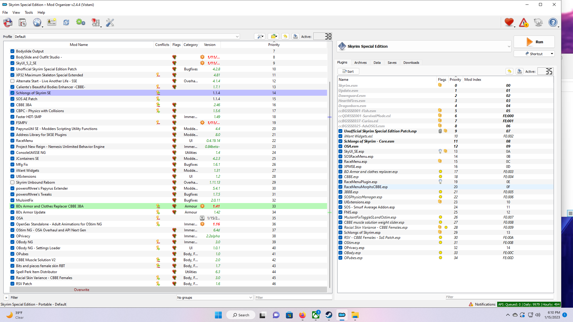The width and height of the screenshot is (573, 322).
Task: Open the Tools puzzle-piece icon
Action: pos(95,22)
